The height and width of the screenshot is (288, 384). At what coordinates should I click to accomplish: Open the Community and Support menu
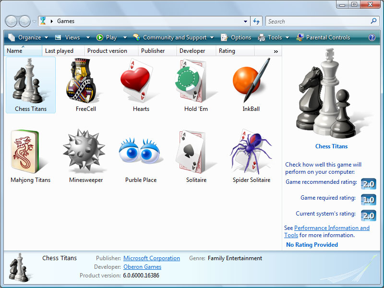(x=173, y=37)
